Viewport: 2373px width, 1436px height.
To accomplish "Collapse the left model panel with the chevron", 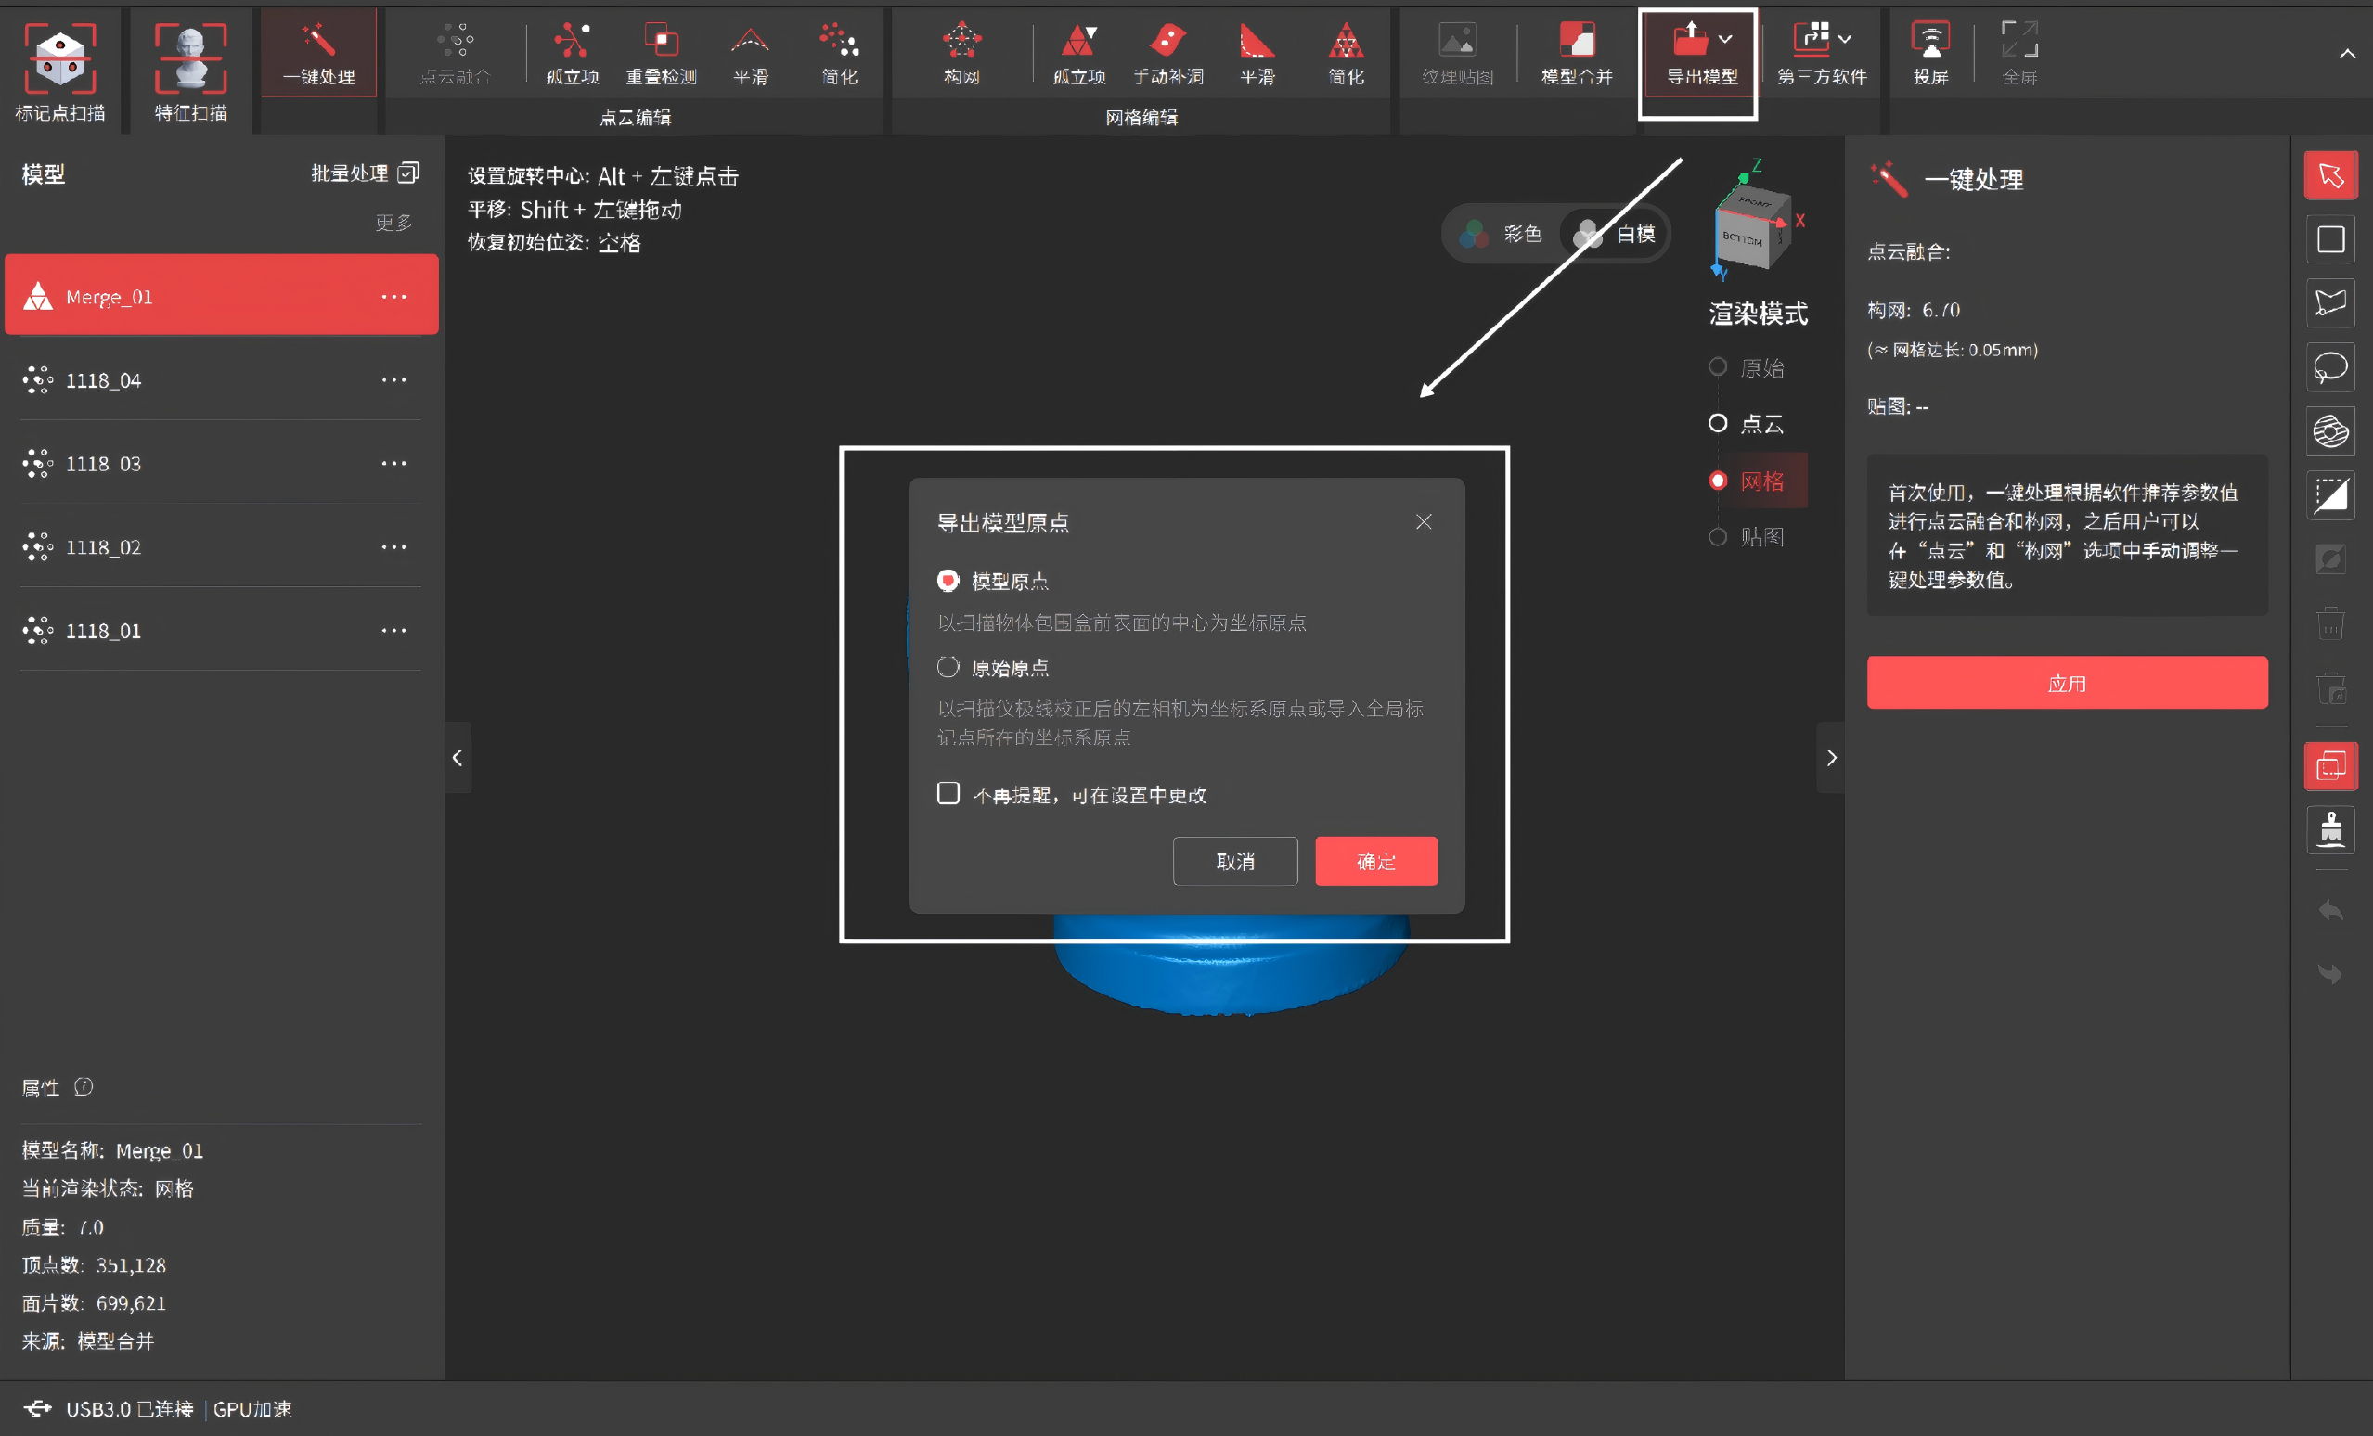I will [x=458, y=758].
